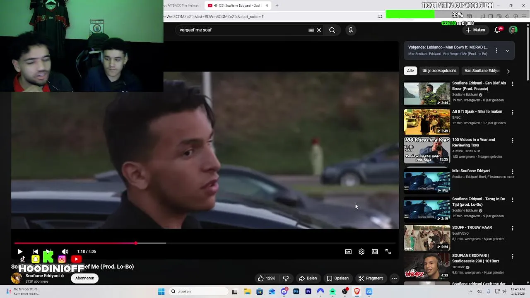The height and width of the screenshot is (298, 530).
Task: Open queue options three-dot menu
Action: [496, 50]
